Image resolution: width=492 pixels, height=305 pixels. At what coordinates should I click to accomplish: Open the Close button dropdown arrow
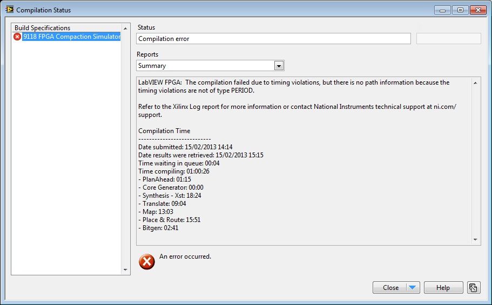tap(413, 287)
